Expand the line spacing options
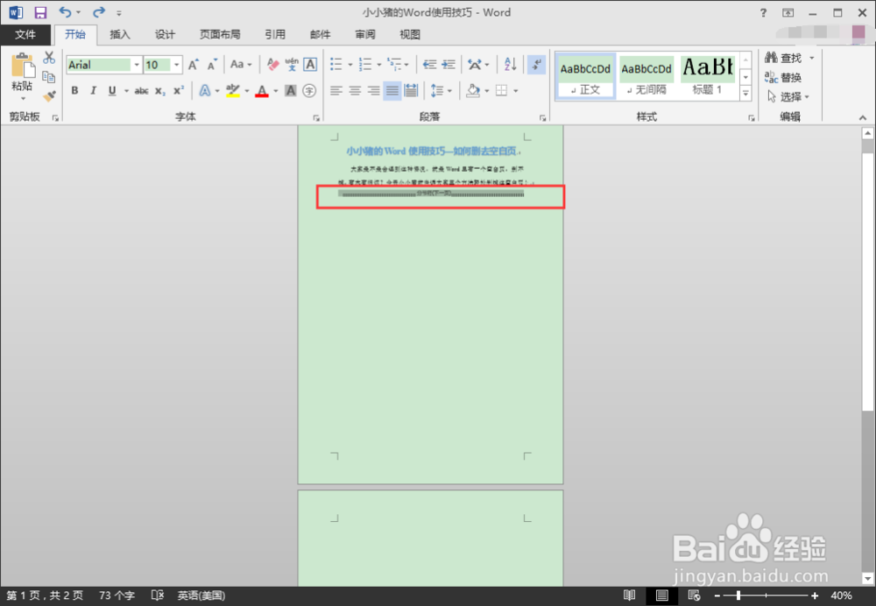 tap(449, 90)
